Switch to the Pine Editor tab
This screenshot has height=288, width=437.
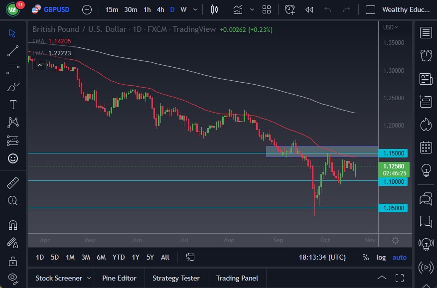point(119,278)
